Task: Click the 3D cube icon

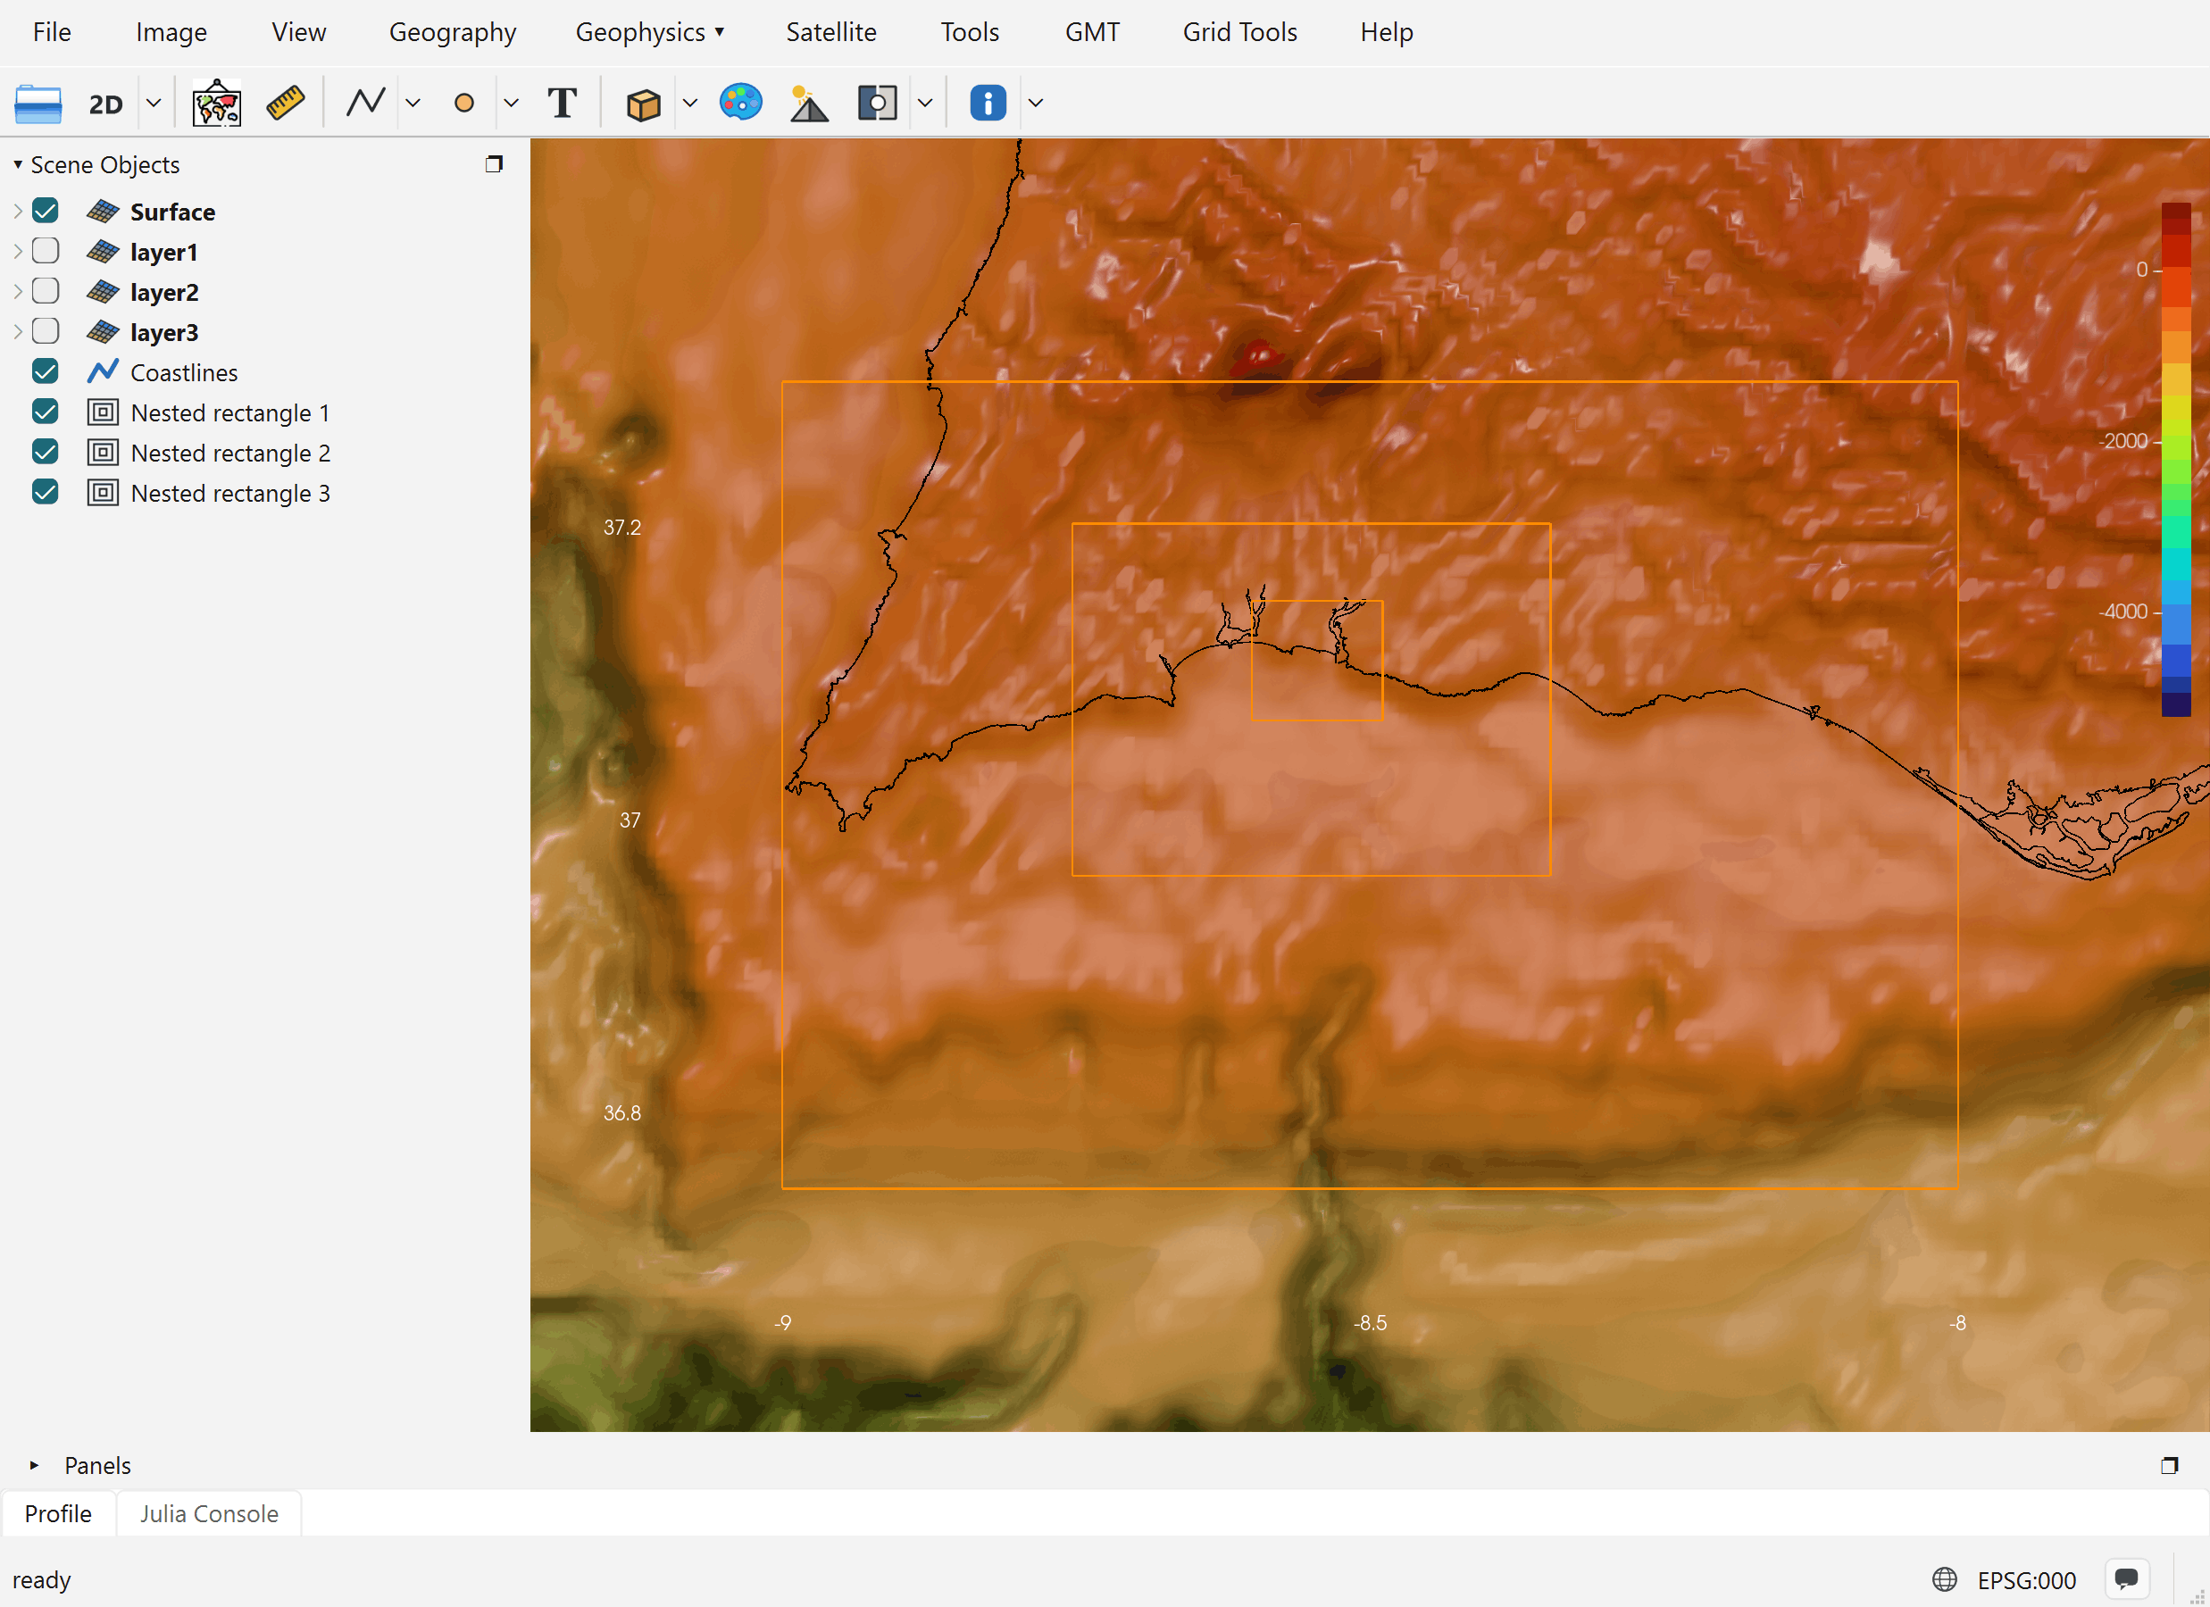Action: [x=643, y=104]
